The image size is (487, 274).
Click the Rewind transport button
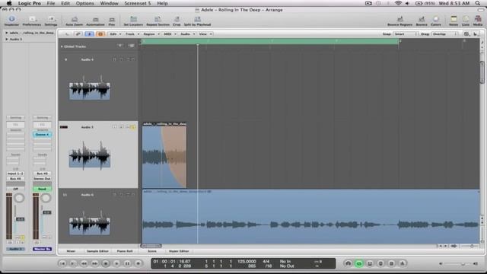84,263
